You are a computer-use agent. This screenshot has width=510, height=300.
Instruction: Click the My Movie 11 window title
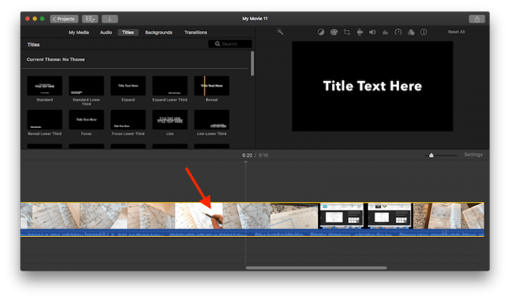255,19
